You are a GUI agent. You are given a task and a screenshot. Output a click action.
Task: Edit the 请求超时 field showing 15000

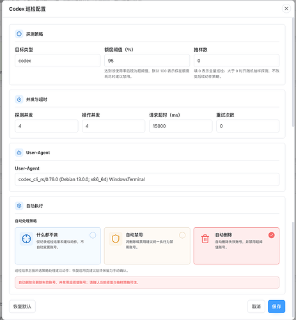click(181, 126)
